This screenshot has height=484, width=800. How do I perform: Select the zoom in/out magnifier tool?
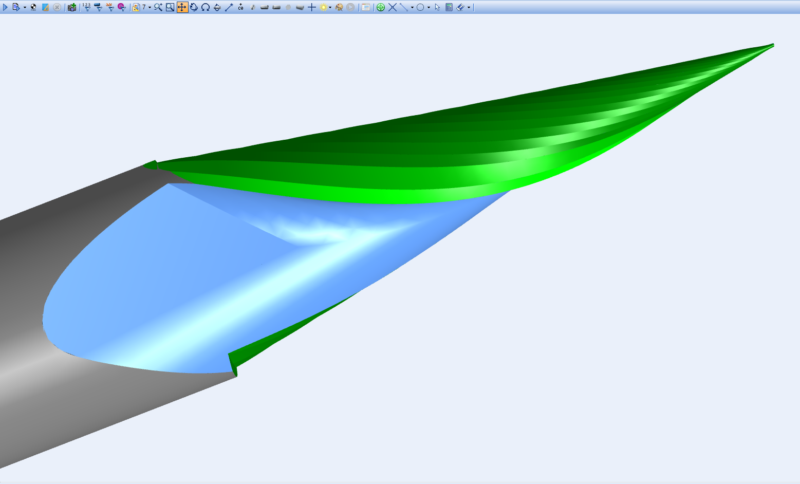[x=158, y=7]
